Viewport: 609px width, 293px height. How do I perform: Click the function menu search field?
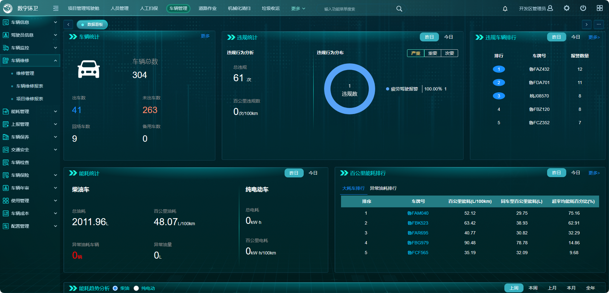coord(357,9)
